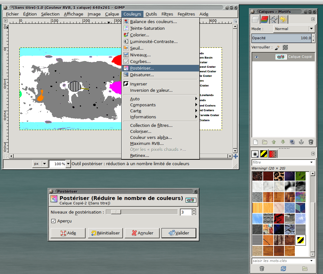Open the px unit dropdown
Image resolution: width=323 pixels, height=274 pixels.
[41, 164]
